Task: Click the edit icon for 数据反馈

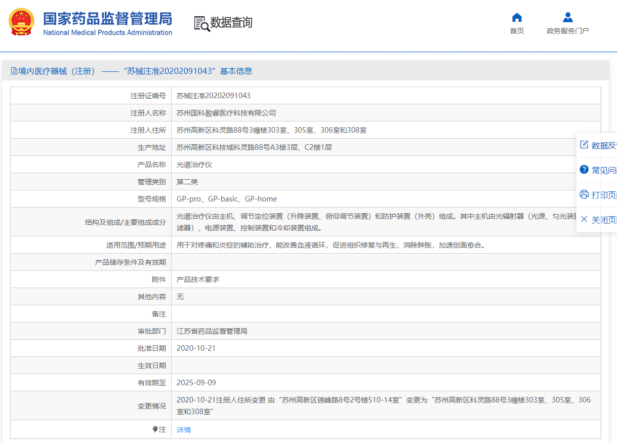Action: click(x=584, y=145)
